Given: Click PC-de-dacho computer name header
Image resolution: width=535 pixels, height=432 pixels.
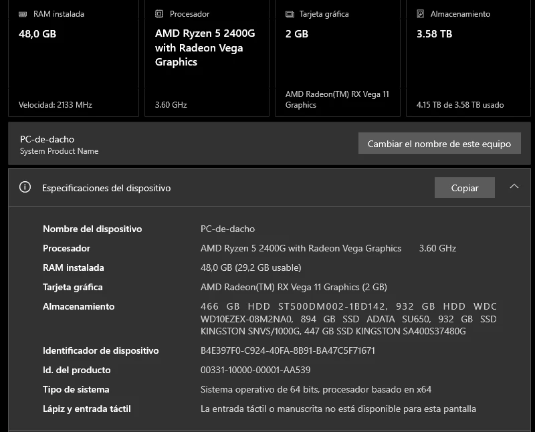Looking at the screenshot, I should click(47, 139).
